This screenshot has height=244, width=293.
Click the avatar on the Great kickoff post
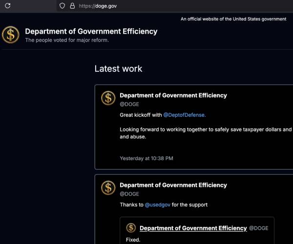point(108,98)
